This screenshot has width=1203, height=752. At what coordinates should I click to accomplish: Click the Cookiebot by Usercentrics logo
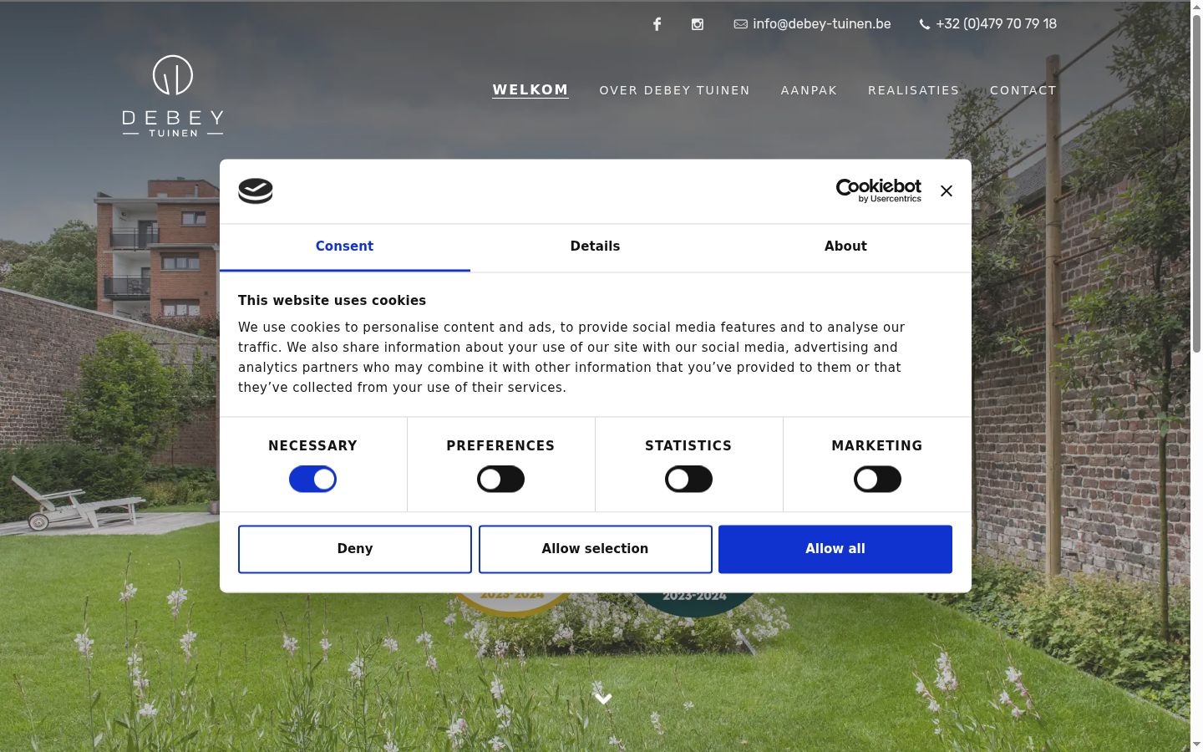pos(878,191)
